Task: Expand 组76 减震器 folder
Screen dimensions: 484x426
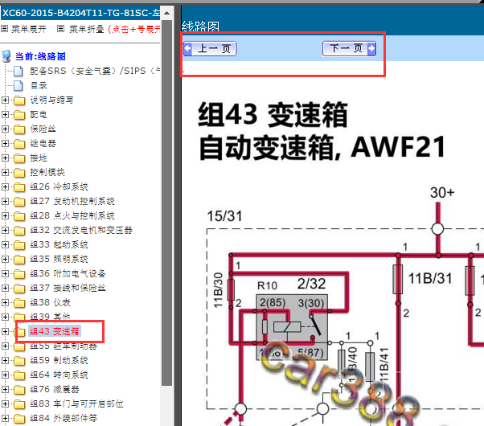Action: coord(5,389)
